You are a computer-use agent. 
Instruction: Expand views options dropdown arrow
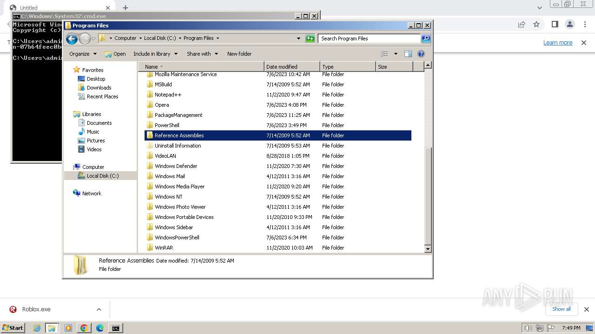click(396, 54)
